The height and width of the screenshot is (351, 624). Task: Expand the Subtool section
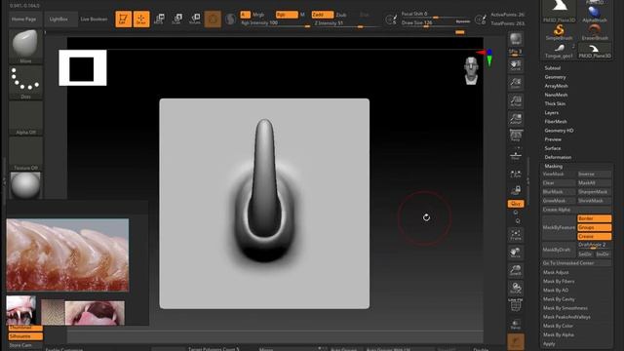553,68
